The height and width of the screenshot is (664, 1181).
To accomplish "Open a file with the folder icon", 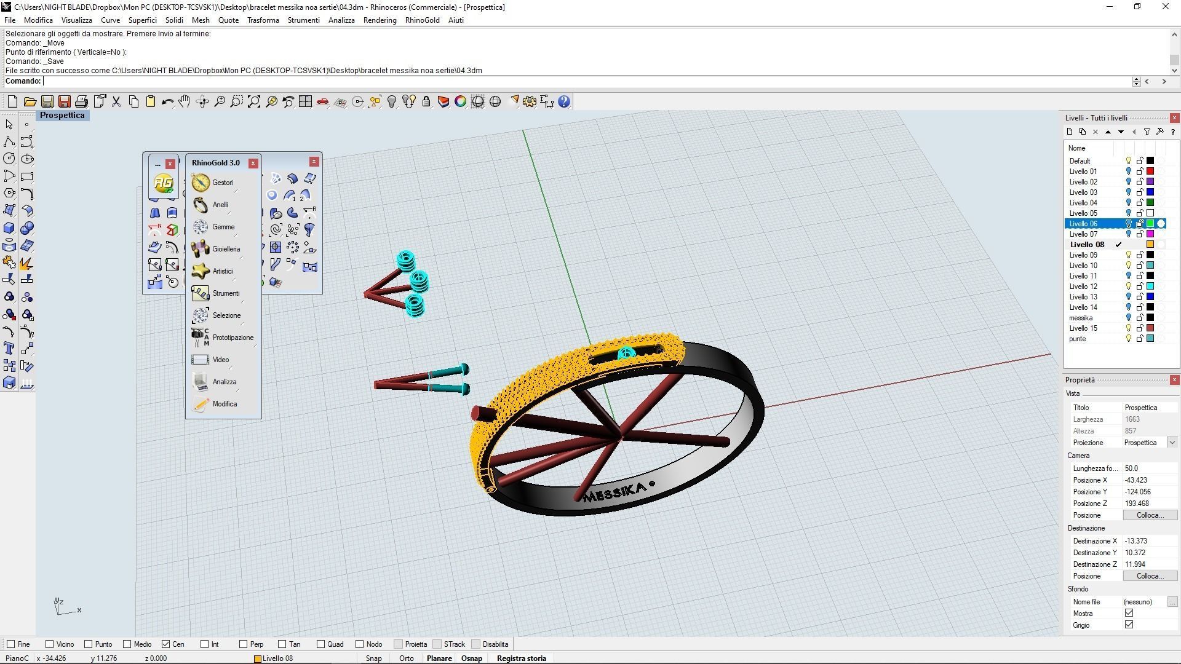I will click(30, 101).
